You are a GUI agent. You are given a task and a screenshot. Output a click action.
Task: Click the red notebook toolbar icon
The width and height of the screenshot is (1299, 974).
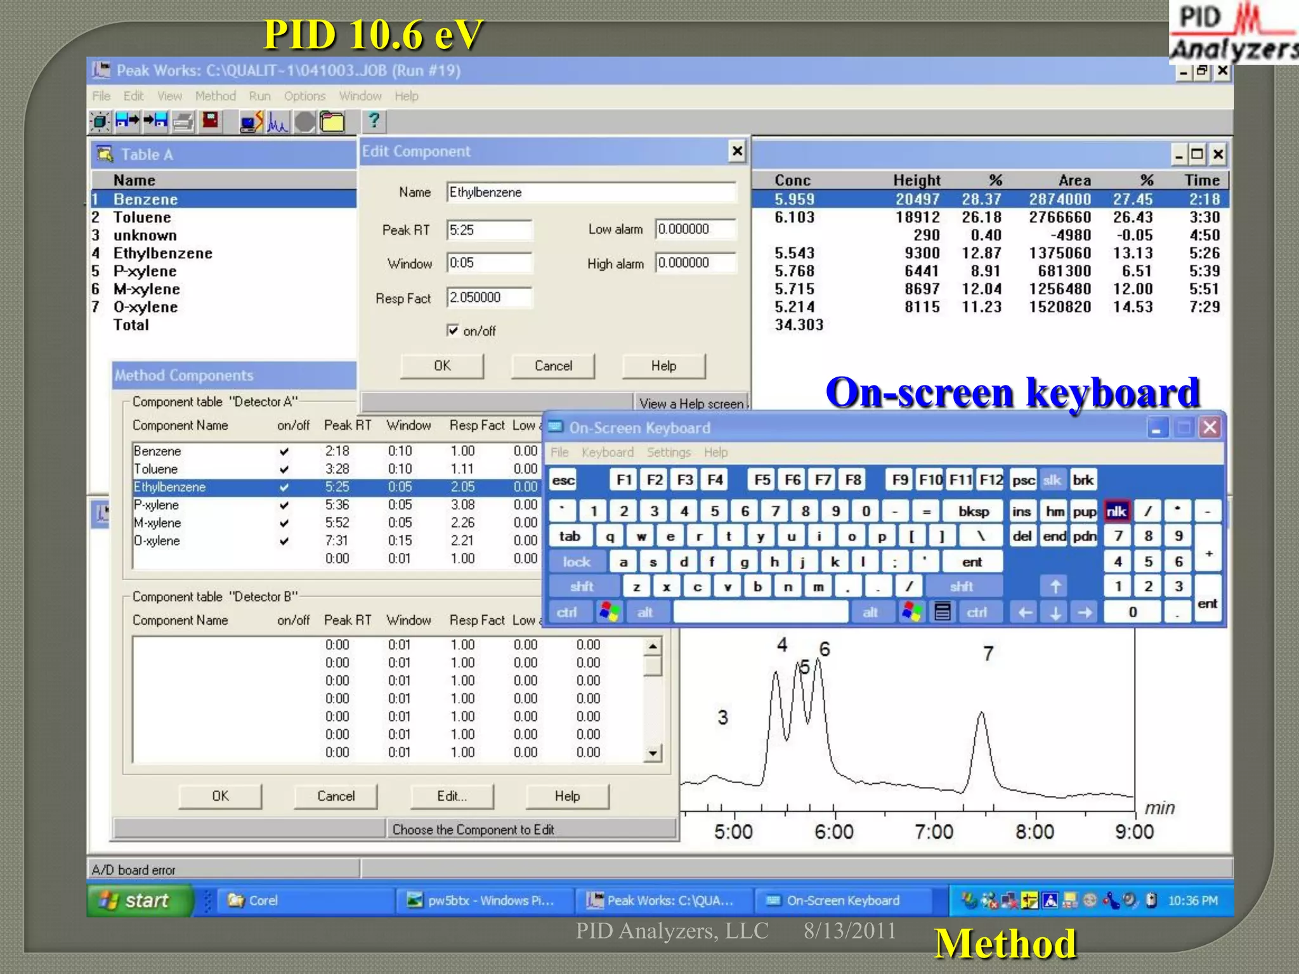(210, 121)
